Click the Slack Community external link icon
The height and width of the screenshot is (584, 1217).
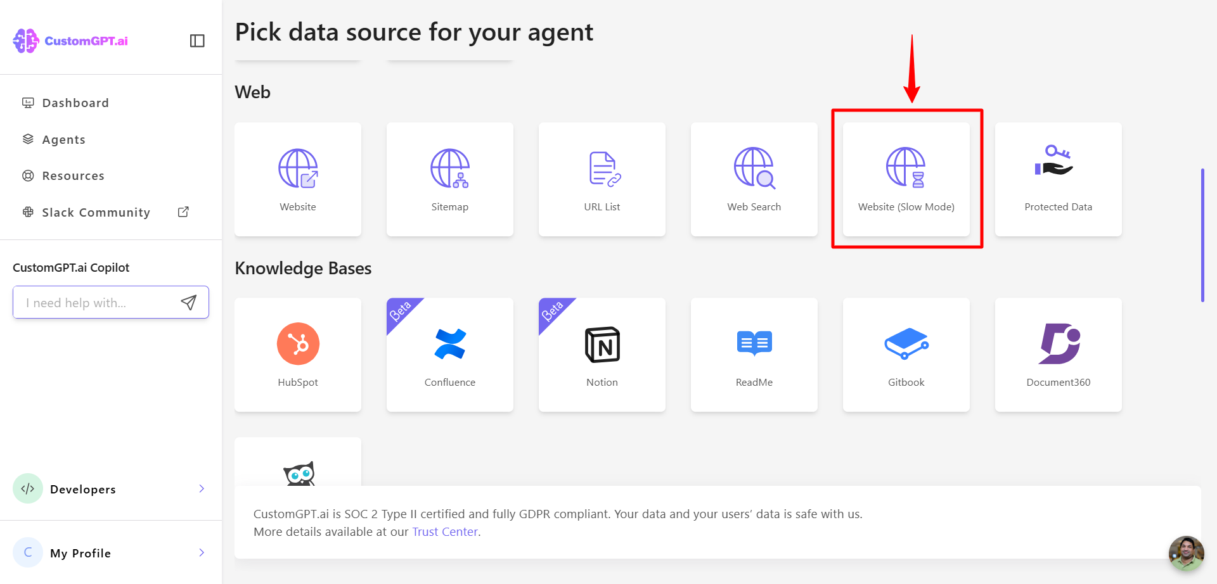[183, 212]
